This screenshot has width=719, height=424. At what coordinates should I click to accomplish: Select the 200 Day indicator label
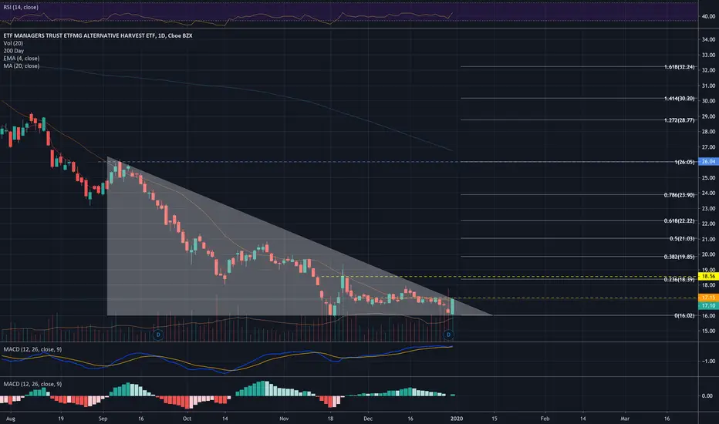pos(14,51)
